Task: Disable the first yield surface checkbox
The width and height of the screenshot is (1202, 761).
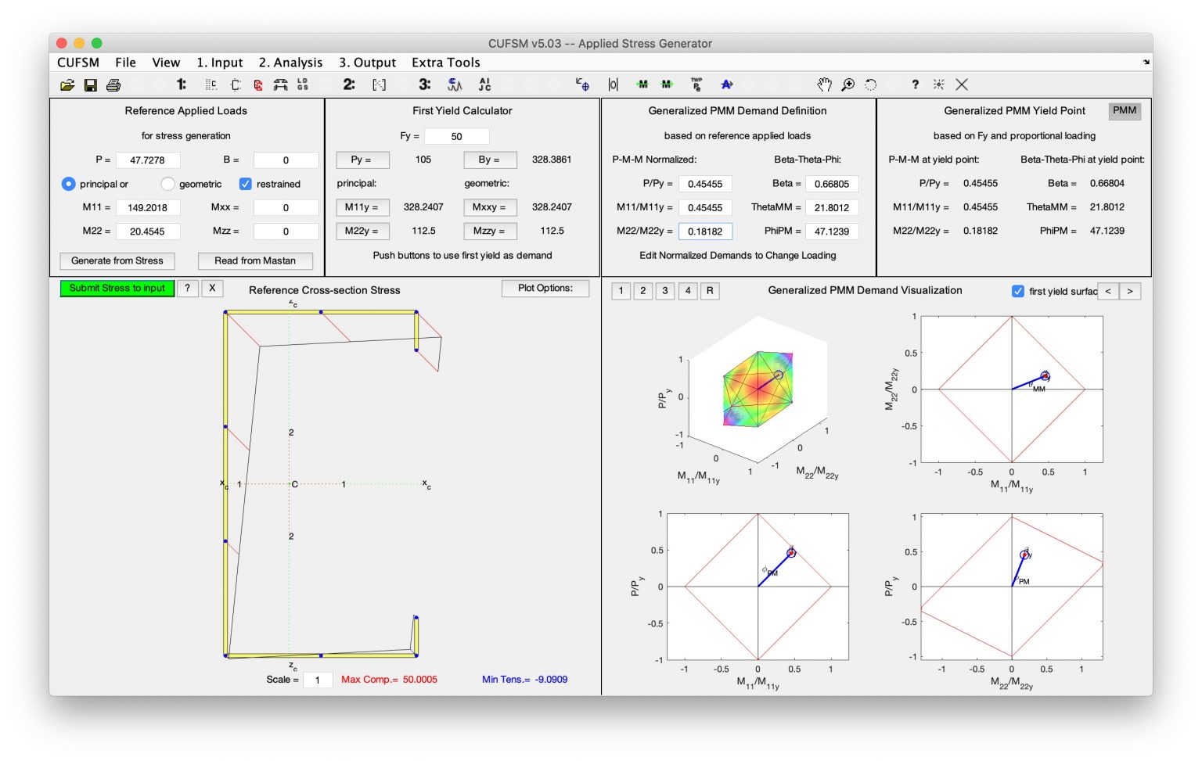Action: point(1017,291)
